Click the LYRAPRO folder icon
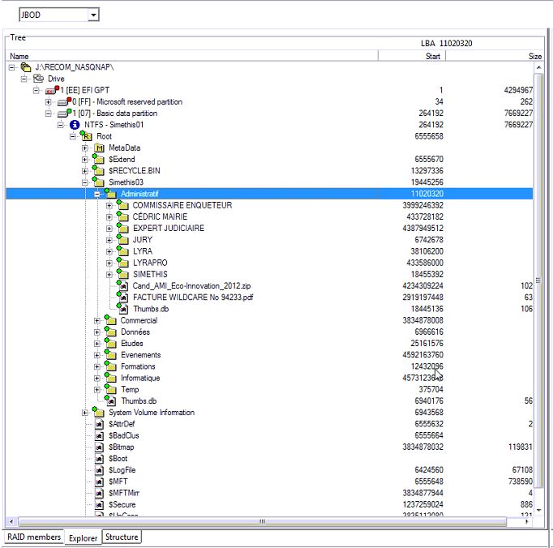553x548 pixels. tap(122, 263)
